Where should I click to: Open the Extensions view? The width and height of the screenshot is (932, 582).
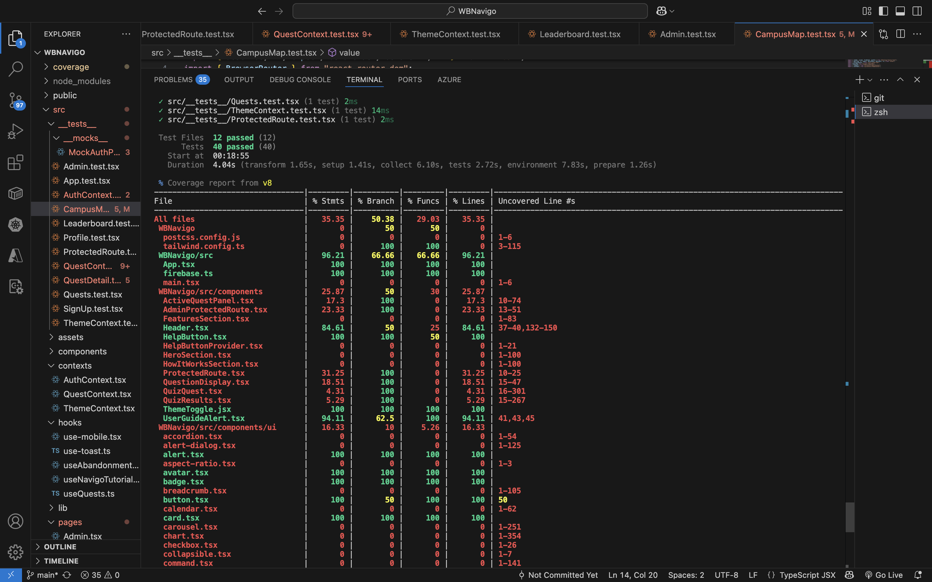pos(16,162)
